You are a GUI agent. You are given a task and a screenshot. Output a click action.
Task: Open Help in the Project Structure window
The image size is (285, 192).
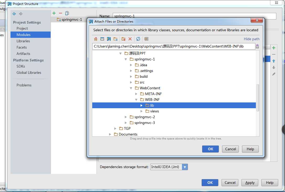tap(270, 183)
